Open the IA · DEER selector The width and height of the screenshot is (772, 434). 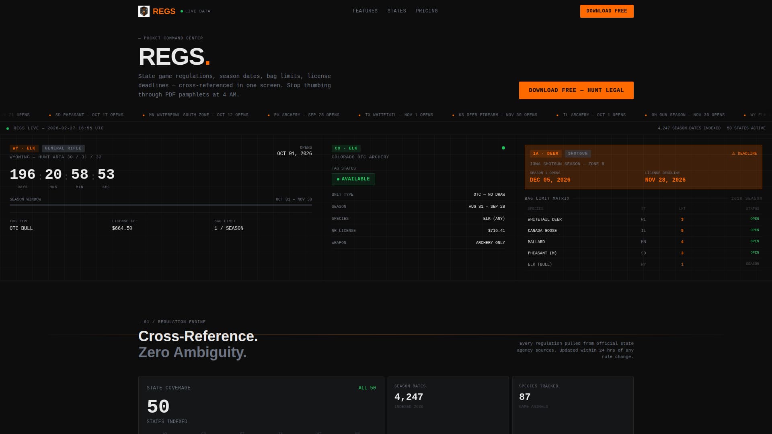(545, 153)
